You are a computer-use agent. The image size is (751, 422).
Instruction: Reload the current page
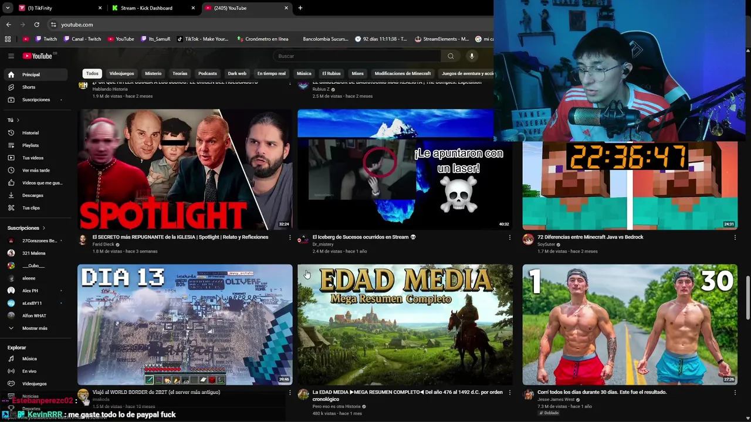coord(36,25)
